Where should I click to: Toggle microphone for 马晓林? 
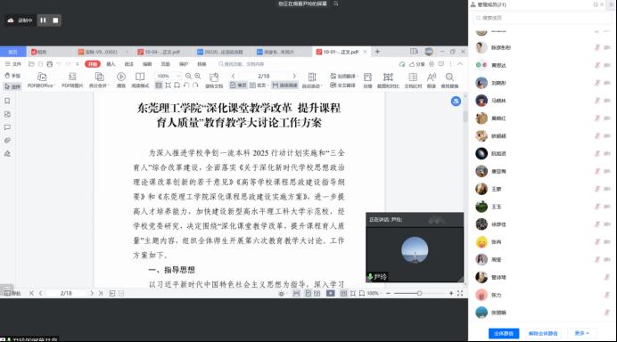(x=596, y=101)
